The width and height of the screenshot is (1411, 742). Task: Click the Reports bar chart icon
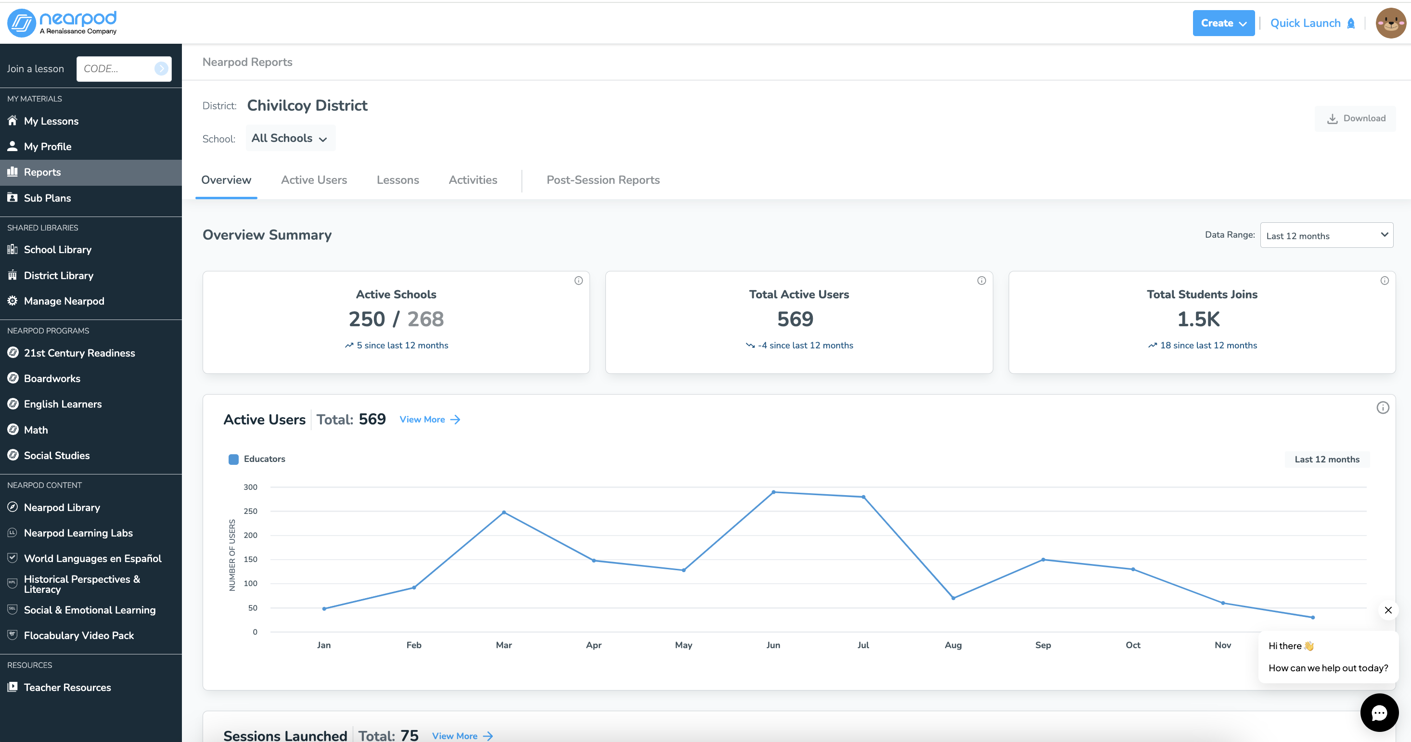12,172
